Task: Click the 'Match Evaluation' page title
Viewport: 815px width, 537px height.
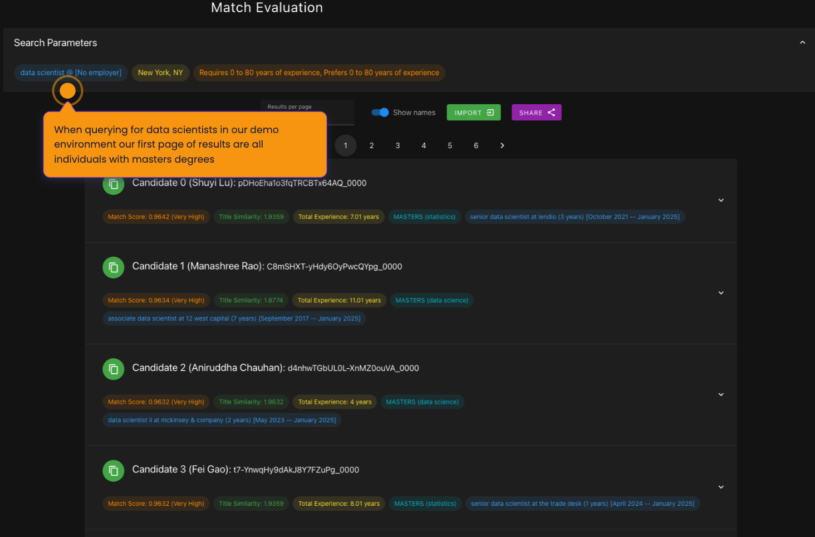Action: 267,8
